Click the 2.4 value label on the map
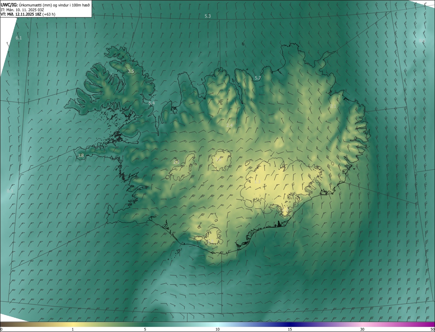The image size is (435, 332). coord(229,126)
